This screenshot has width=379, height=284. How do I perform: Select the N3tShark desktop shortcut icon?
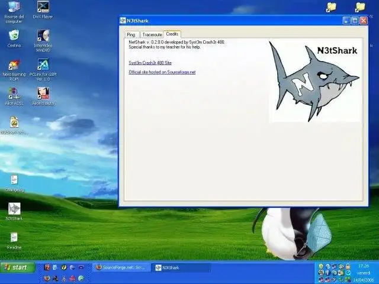tap(14, 212)
